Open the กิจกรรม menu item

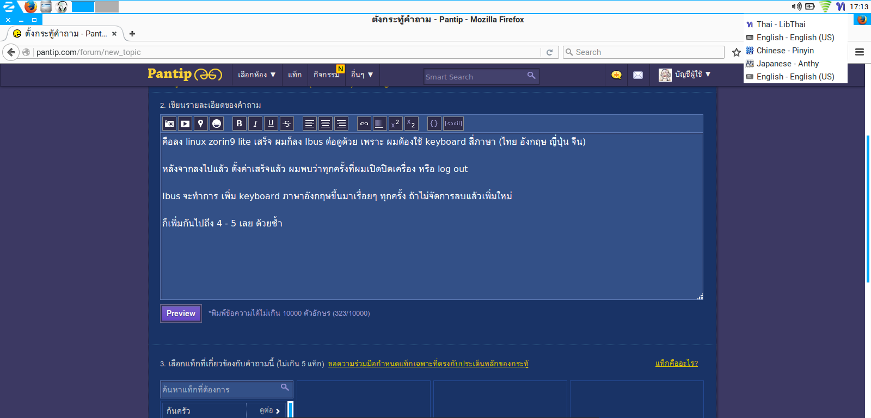tap(327, 75)
